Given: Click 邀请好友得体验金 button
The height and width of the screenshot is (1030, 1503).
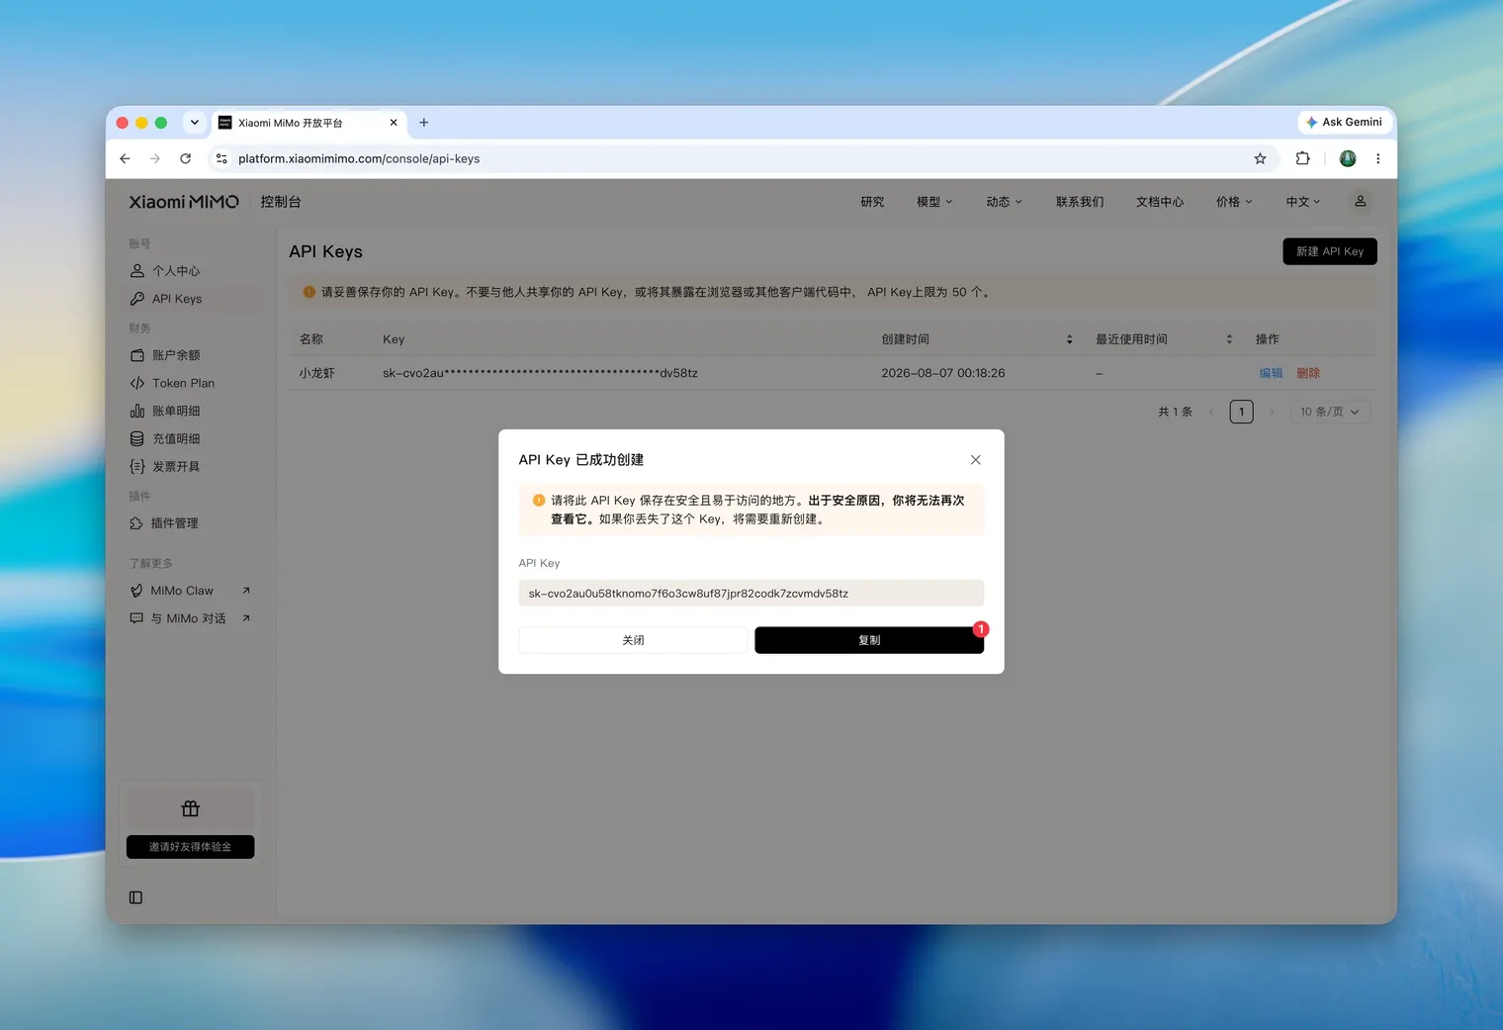Looking at the screenshot, I should 190,847.
